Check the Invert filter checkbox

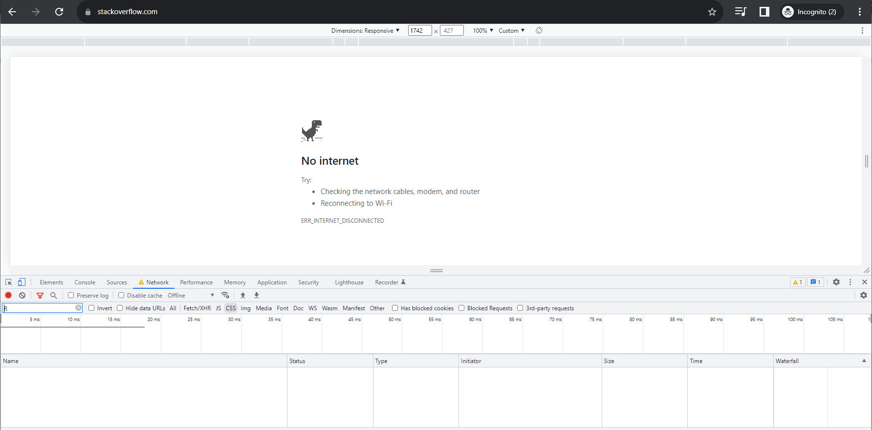pos(91,308)
